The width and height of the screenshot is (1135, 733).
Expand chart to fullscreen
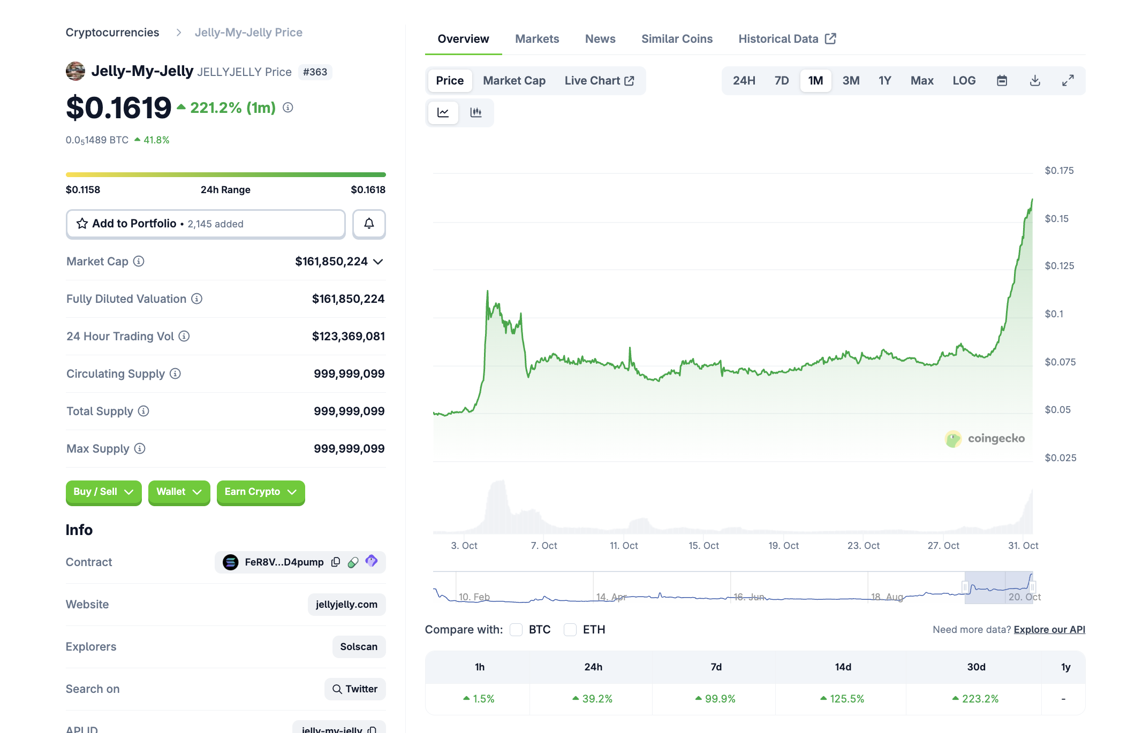coord(1068,81)
